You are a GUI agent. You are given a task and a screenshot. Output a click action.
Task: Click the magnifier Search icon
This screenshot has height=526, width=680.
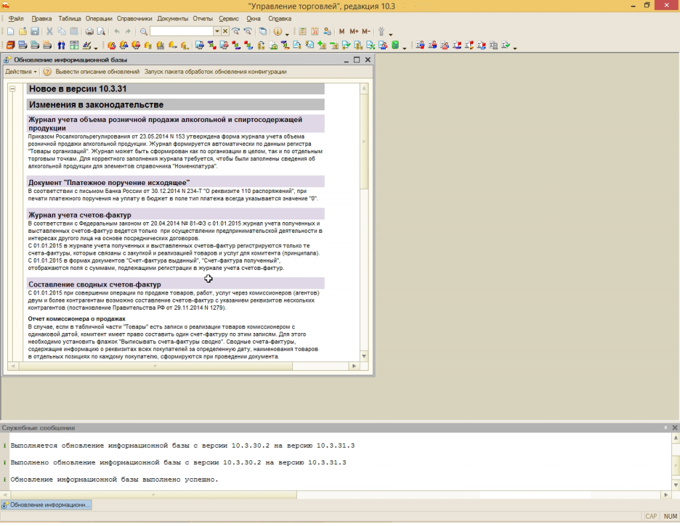point(143,31)
